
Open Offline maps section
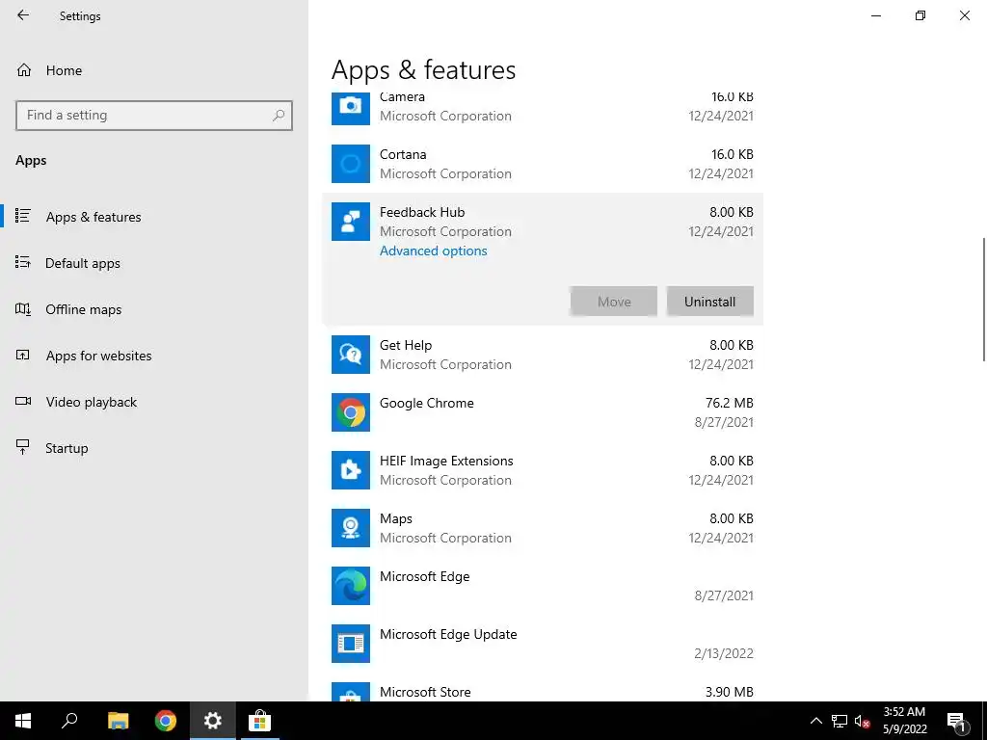pos(154,309)
